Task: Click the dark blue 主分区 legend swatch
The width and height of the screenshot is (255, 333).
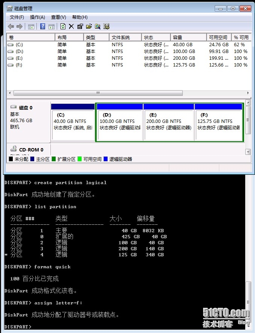Action: (x=32, y=159)
